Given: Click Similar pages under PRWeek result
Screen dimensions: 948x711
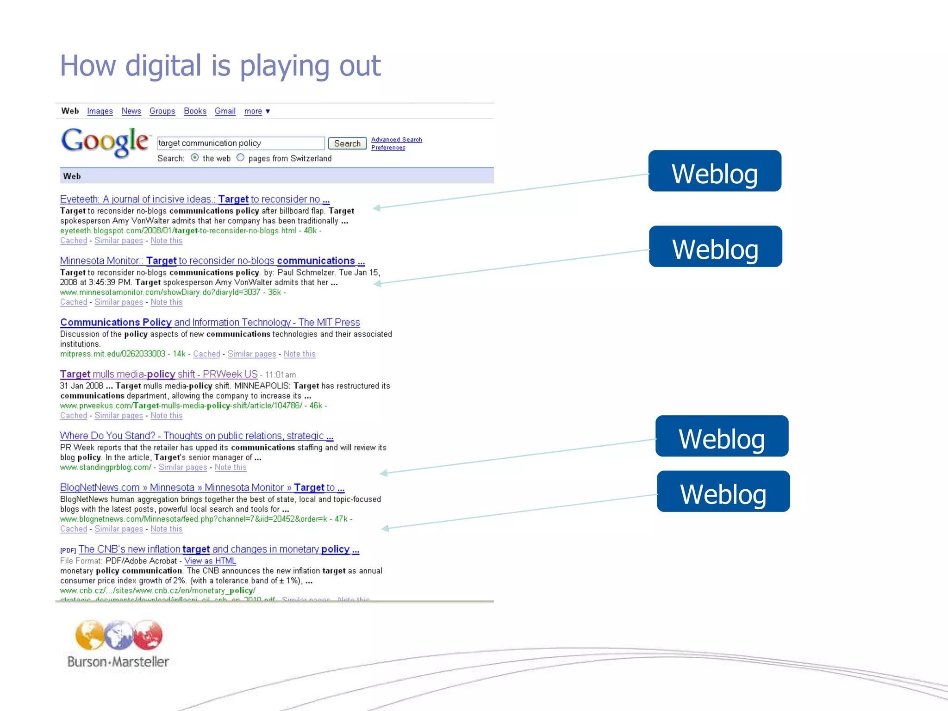Looking at the screenshot, I should tap(119, 416).
